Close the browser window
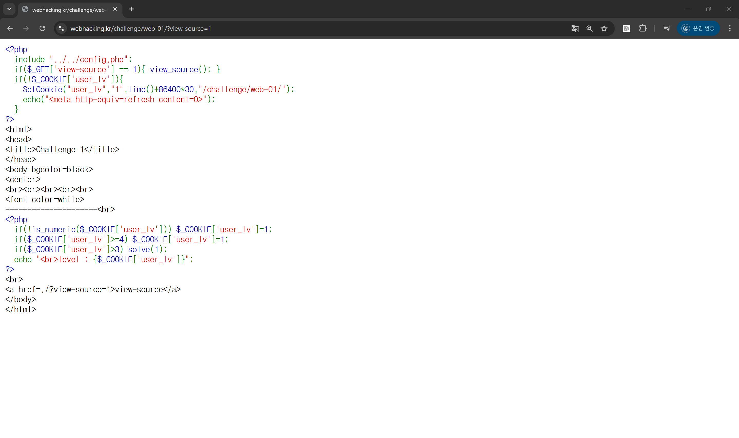 pos(729,9)
